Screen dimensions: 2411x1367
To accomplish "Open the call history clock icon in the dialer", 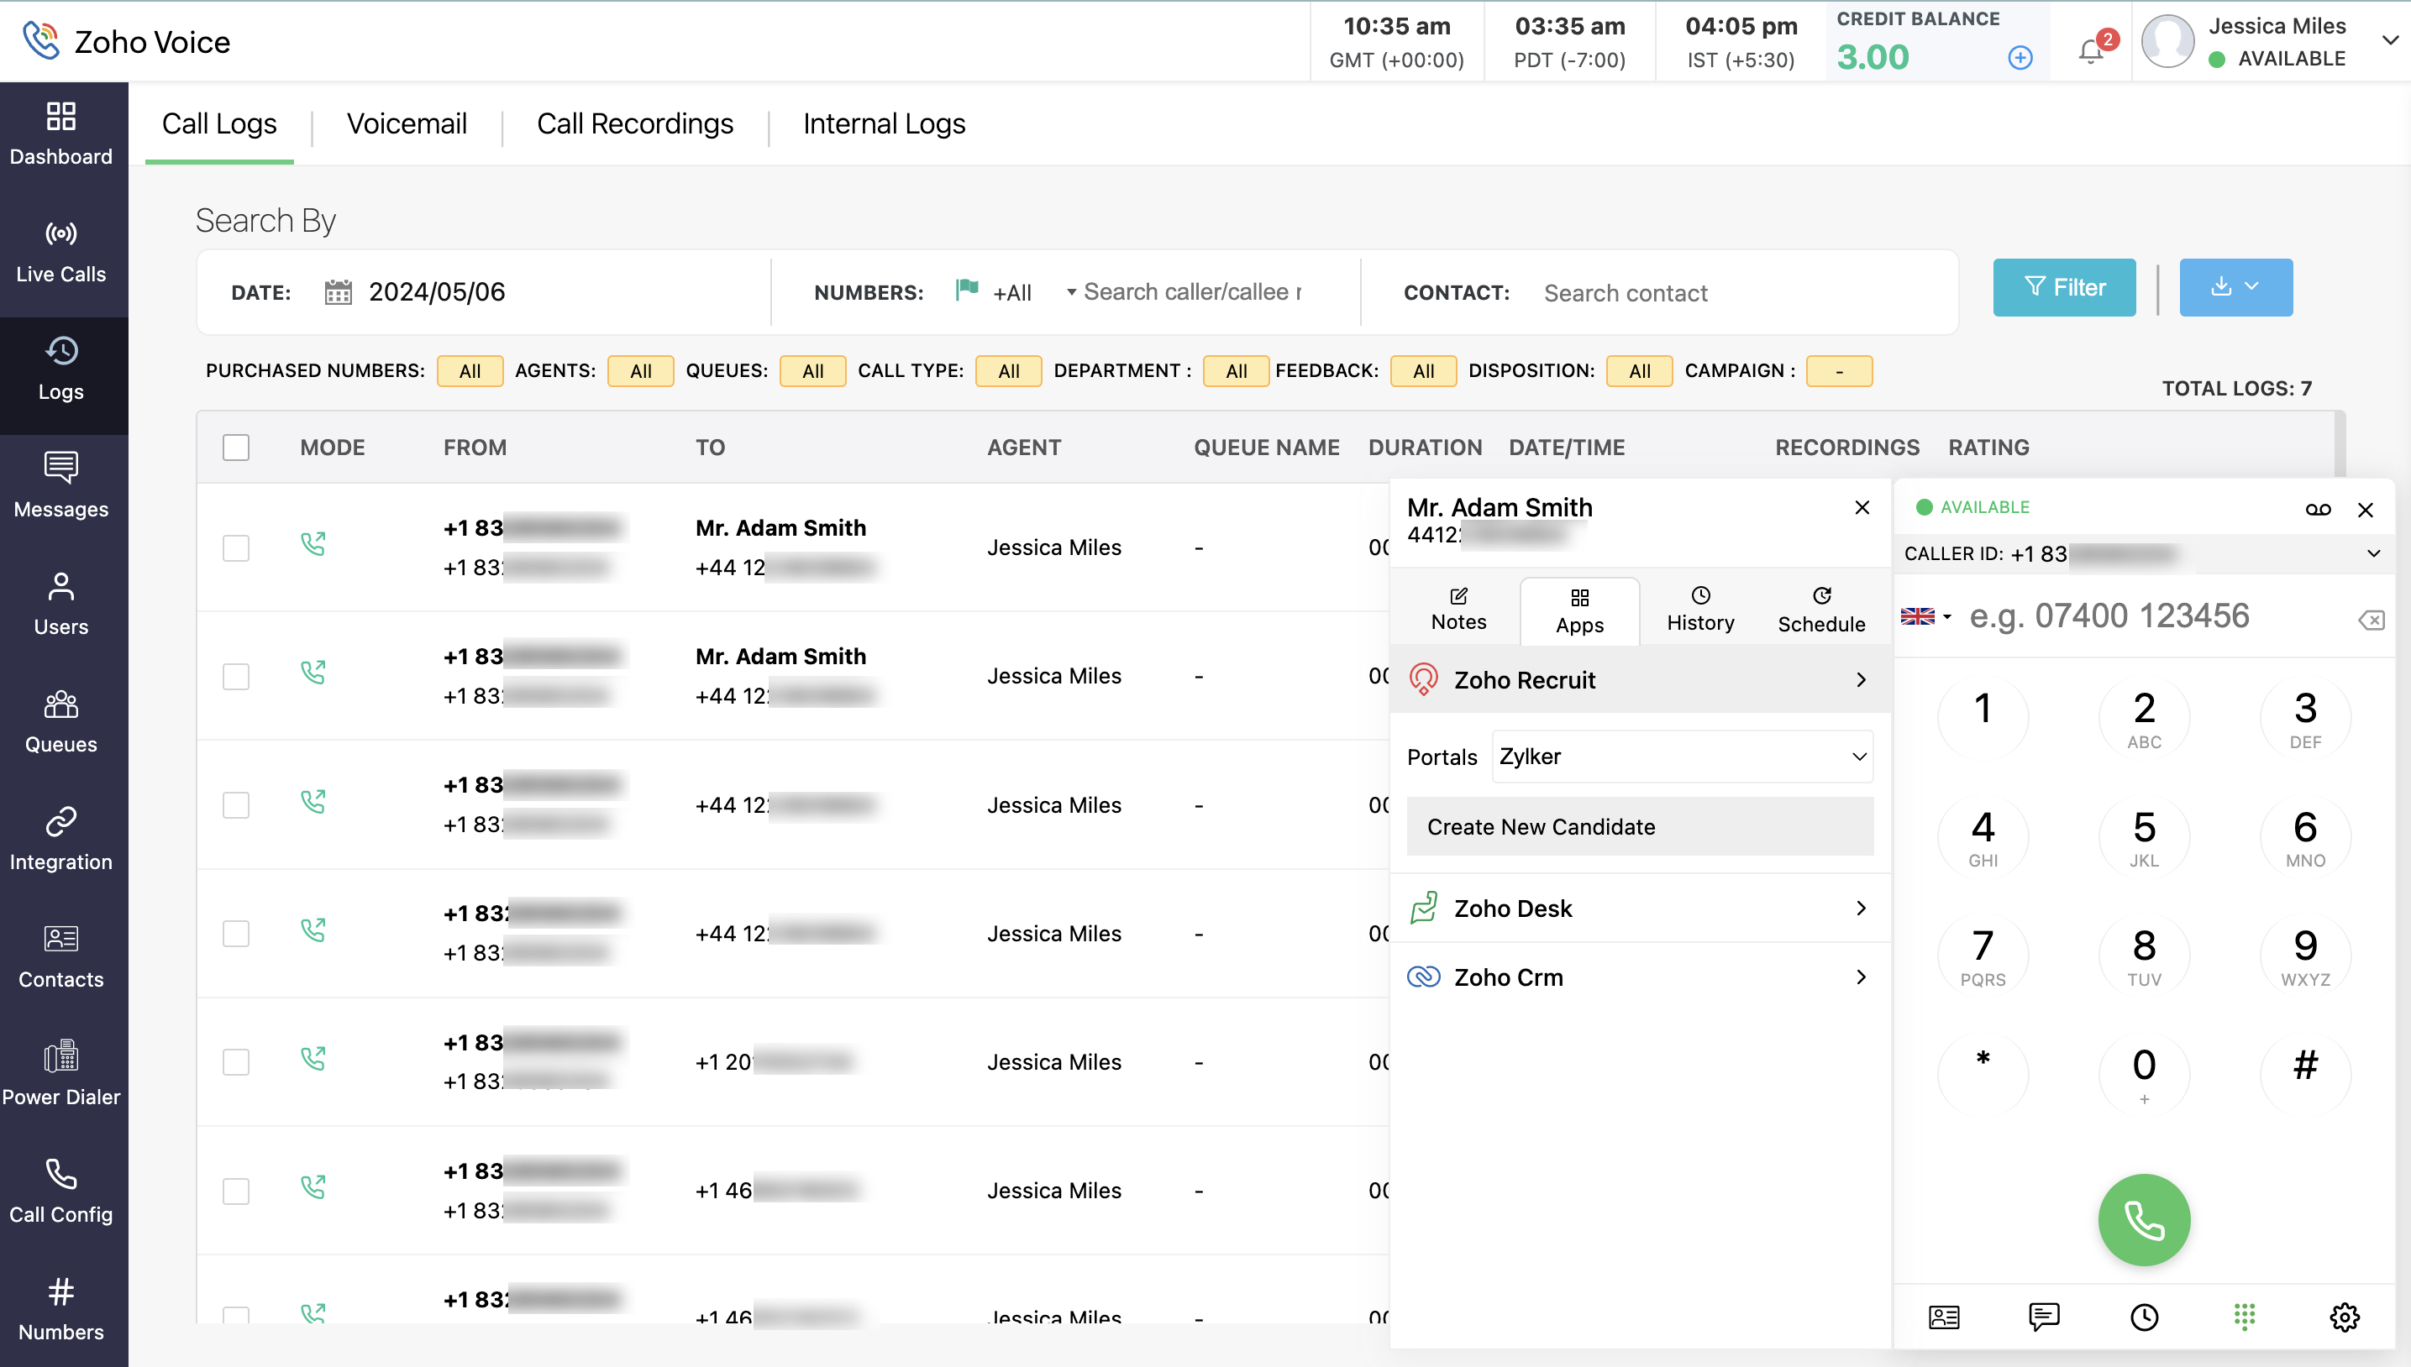I will [2144, 1317].
